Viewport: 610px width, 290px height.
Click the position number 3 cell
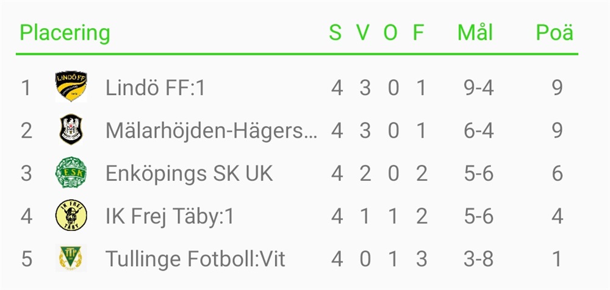26,174
